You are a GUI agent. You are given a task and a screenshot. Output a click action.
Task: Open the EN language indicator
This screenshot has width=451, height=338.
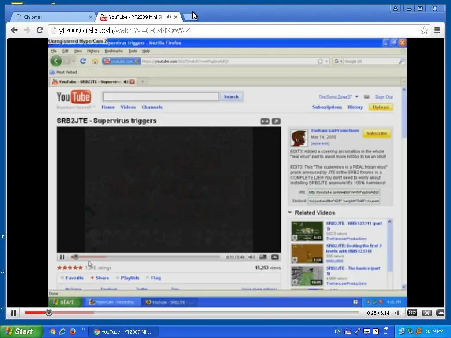pyautogui.click(x=338, y=332)
